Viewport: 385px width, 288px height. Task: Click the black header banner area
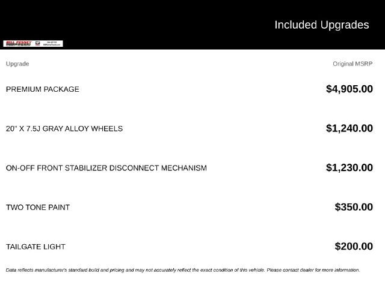coord(192,25)
